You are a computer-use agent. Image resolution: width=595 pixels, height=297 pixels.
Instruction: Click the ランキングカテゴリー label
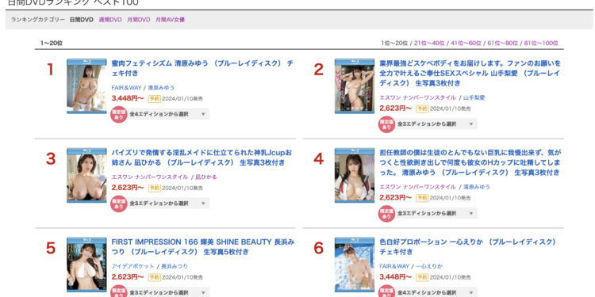[38, 20]
